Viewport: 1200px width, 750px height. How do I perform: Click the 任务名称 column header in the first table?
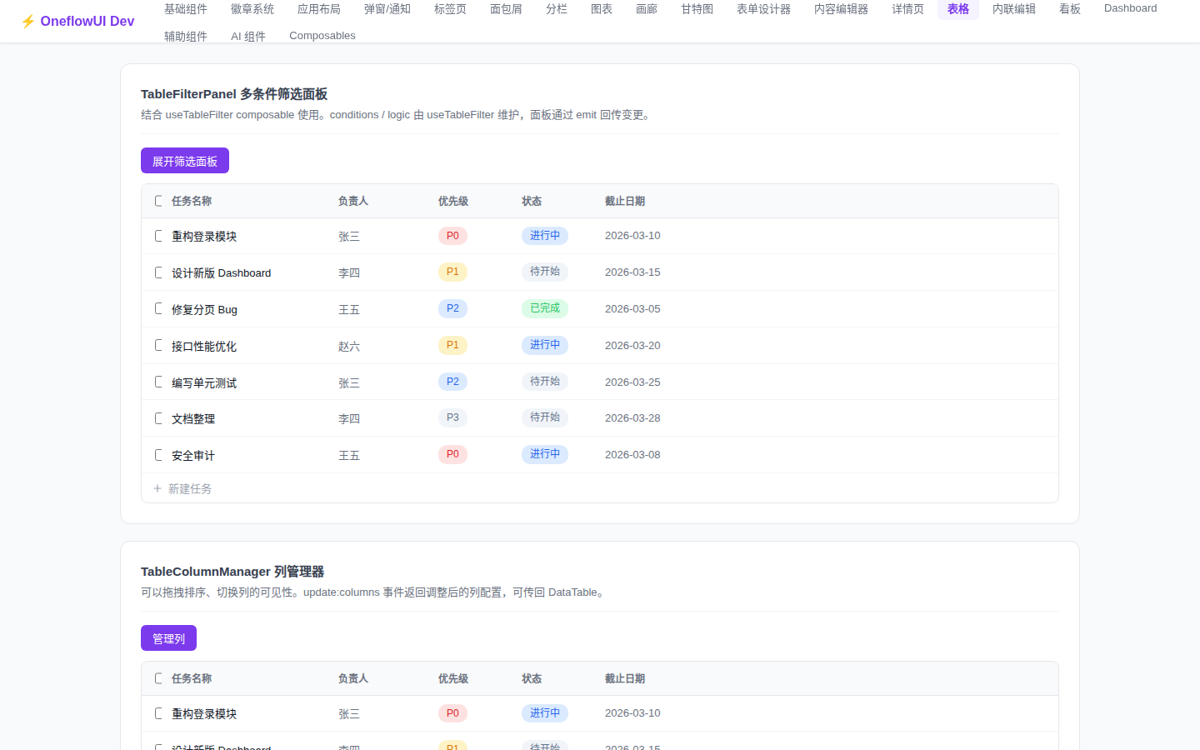tap(192, 201)
